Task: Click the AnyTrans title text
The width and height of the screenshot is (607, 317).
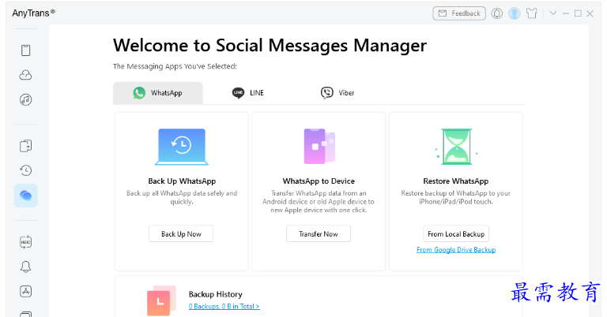Action: pos(33,13)
